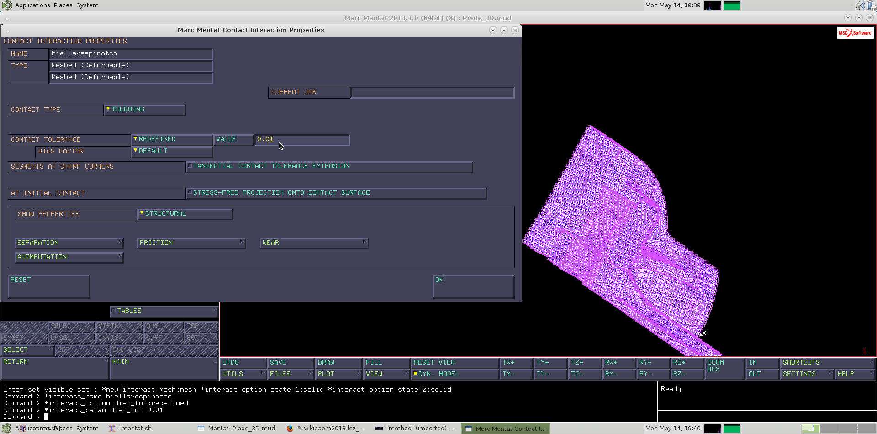This screenshot has width=877, height=434.
Task: Click the Firefox icon in bottom taskbar
Action: pyautogui.click(x=290, y=429)
